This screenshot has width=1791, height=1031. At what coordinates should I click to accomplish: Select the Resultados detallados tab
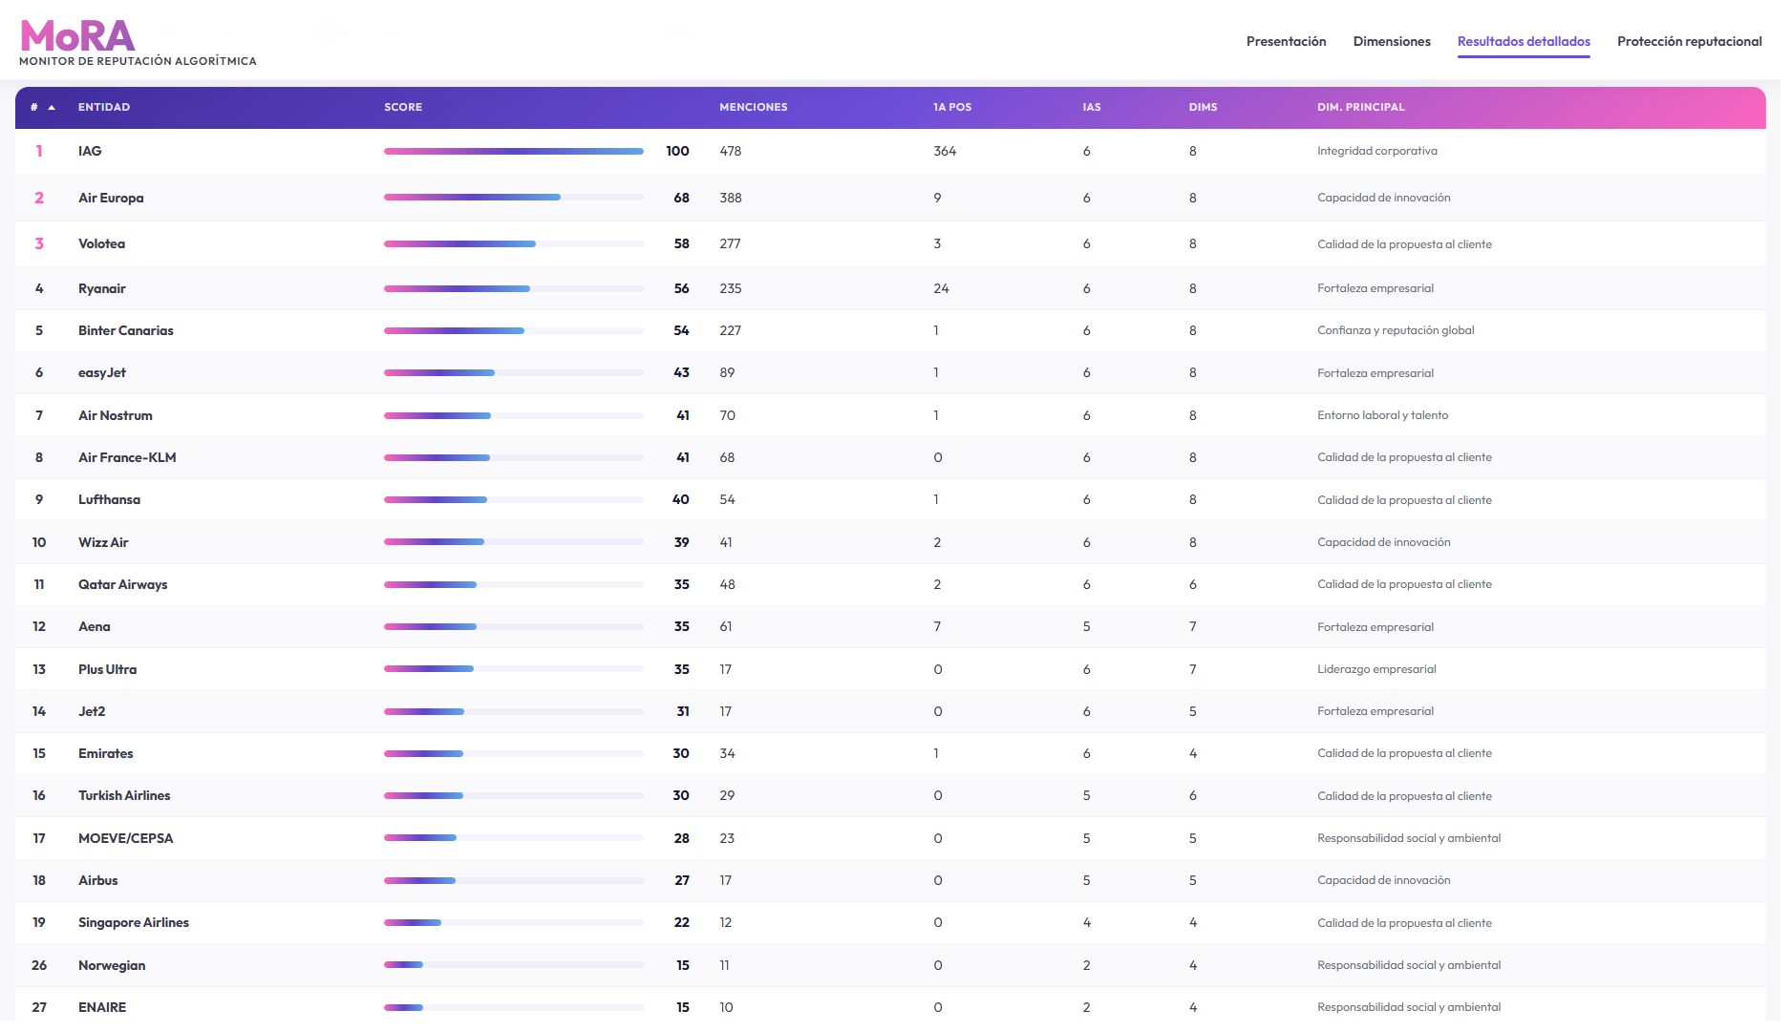(1524, 42)
